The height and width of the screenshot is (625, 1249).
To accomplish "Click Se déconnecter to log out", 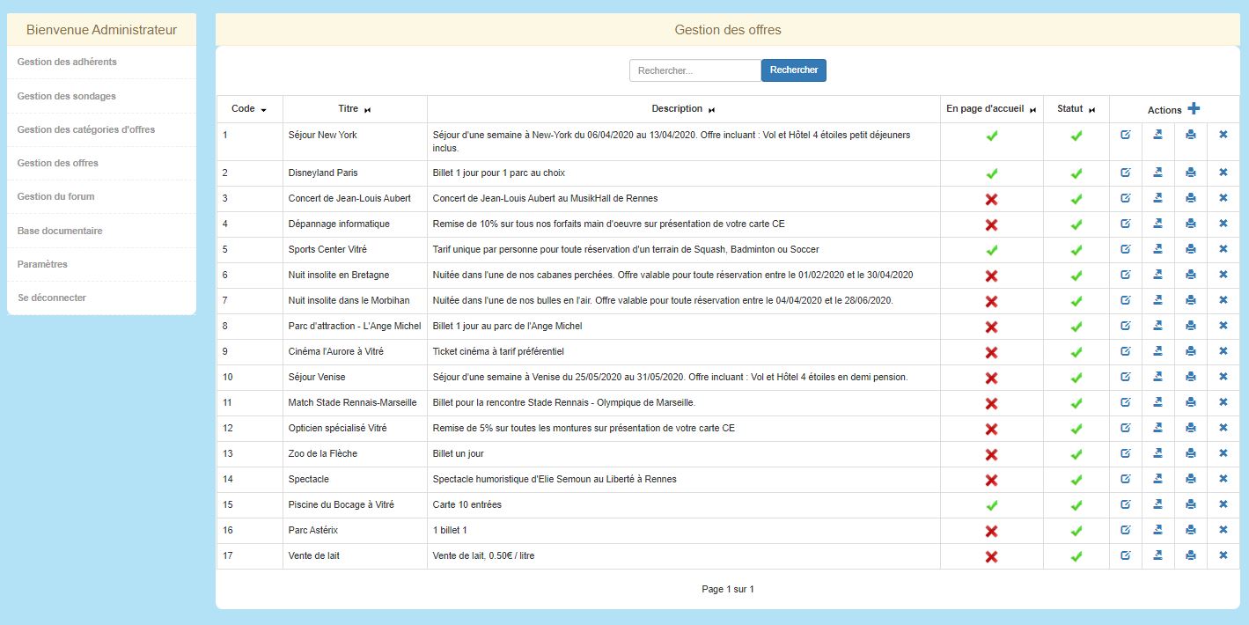I will click(52, 298).
